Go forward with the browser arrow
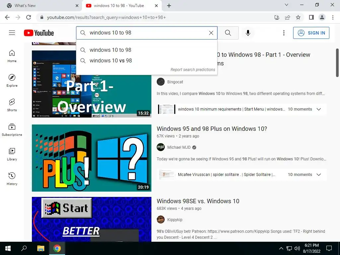Screen dimensions: 340x255 click(x=18, y=17)
